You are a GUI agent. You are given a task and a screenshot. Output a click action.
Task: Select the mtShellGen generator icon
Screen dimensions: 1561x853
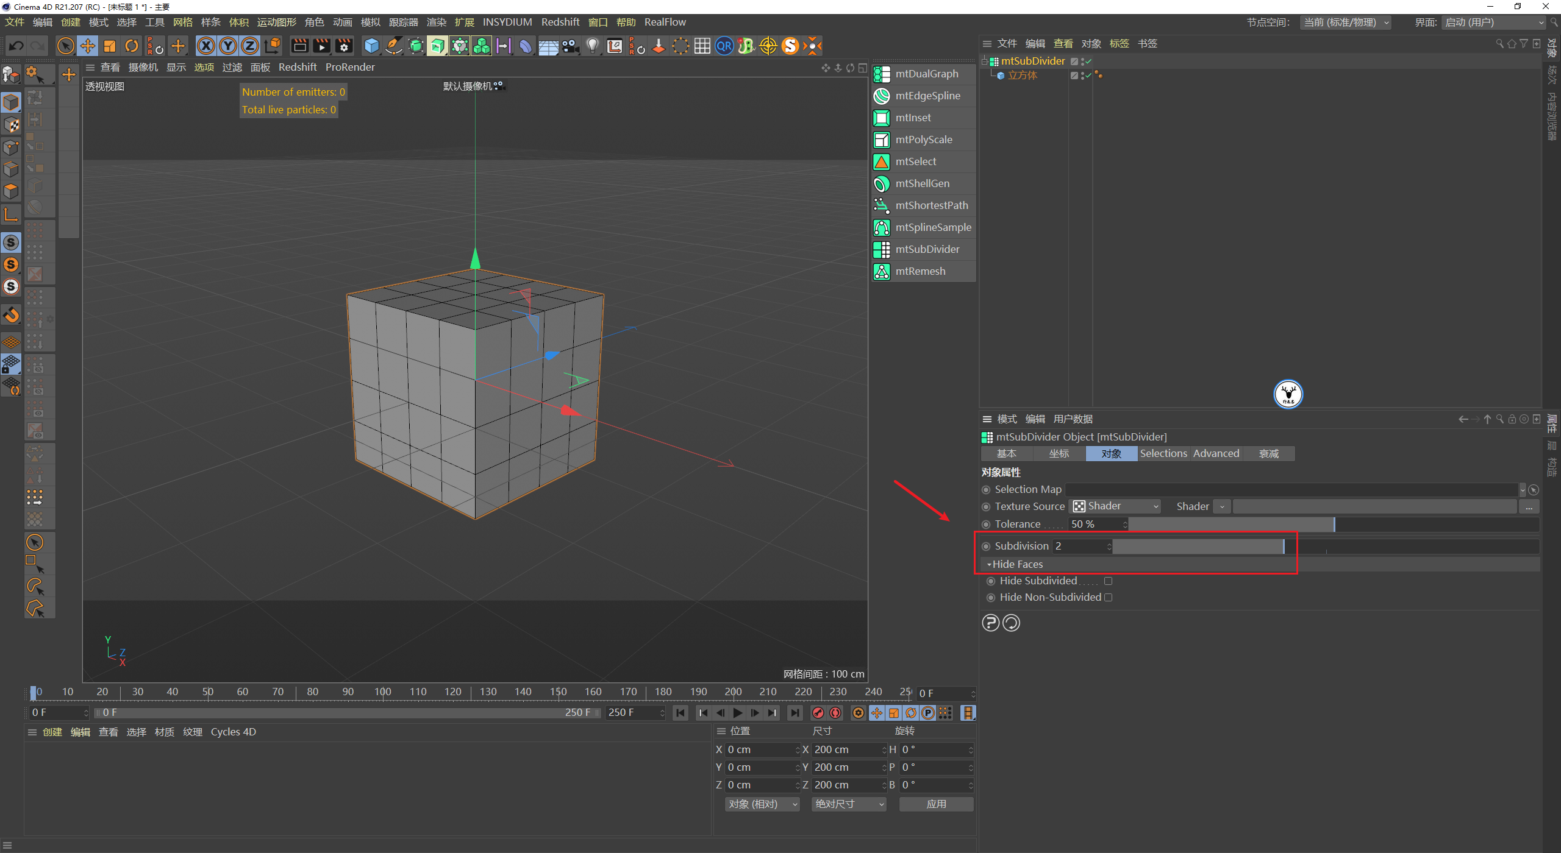(x=882, y=183)
